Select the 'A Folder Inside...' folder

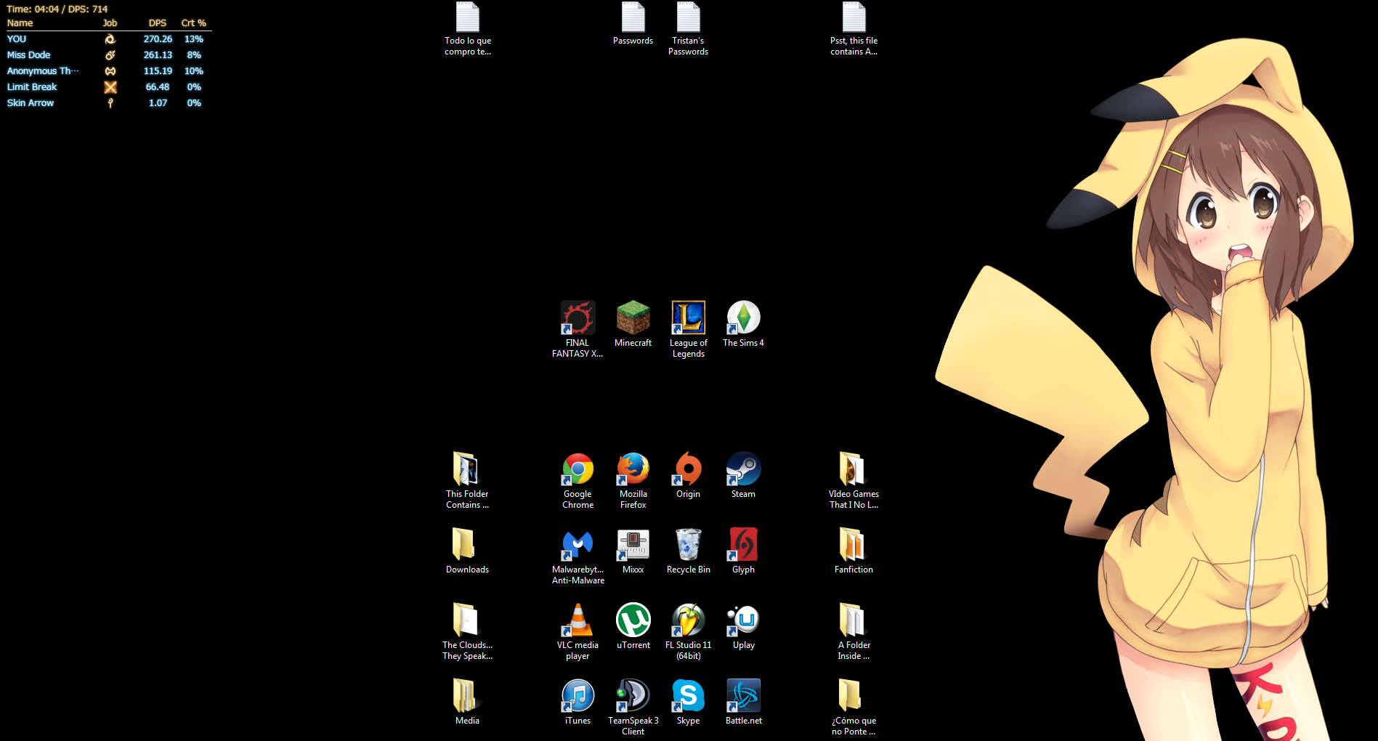[x=854, y=631]
